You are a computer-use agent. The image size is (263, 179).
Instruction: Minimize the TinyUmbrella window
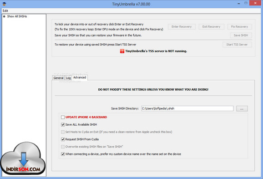tap(239, 3)
